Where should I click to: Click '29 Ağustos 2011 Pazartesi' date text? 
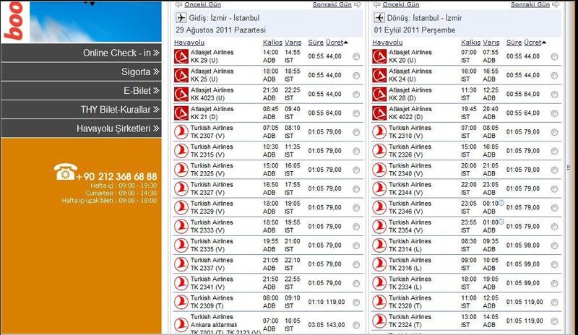click(220, 30)
